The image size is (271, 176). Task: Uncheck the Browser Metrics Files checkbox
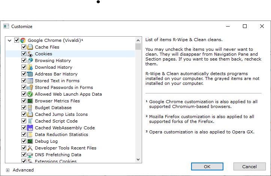24,101
